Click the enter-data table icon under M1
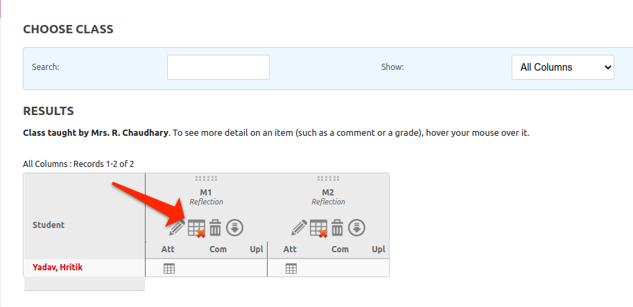This screenshot has height=307, width=633. (197, 228)
